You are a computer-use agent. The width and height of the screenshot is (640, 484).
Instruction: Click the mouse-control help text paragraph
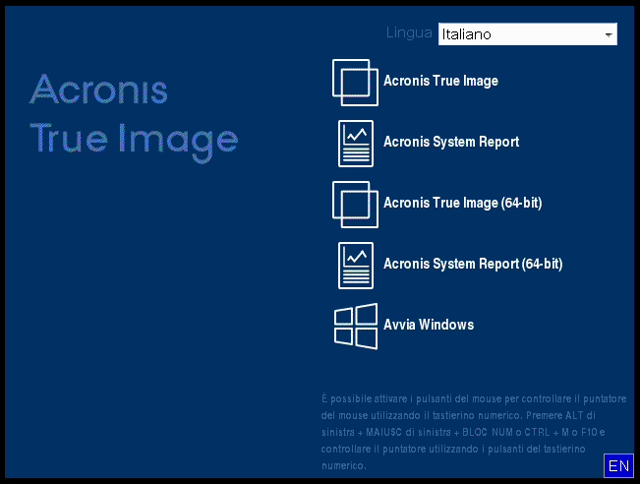point(474,431)
